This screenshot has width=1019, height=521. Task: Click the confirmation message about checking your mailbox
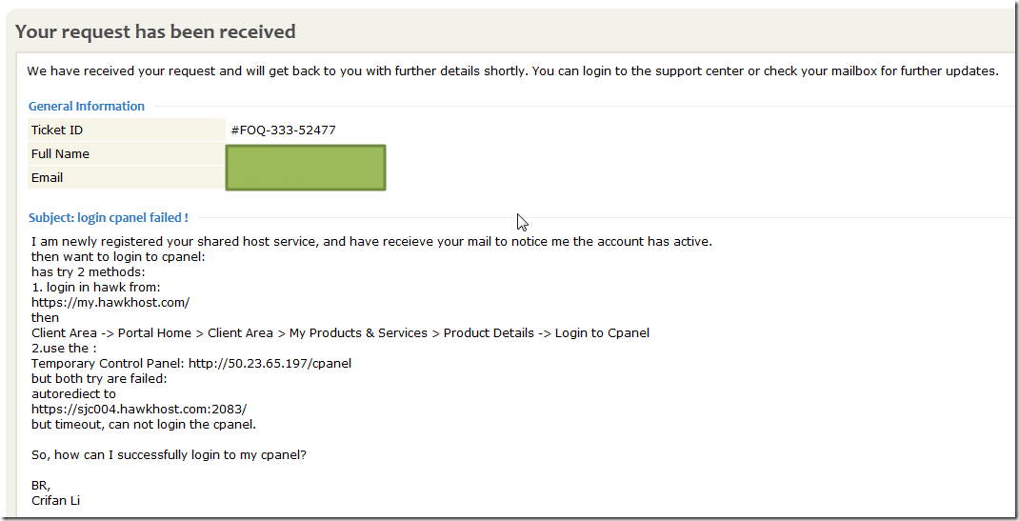tap(511, 70)
